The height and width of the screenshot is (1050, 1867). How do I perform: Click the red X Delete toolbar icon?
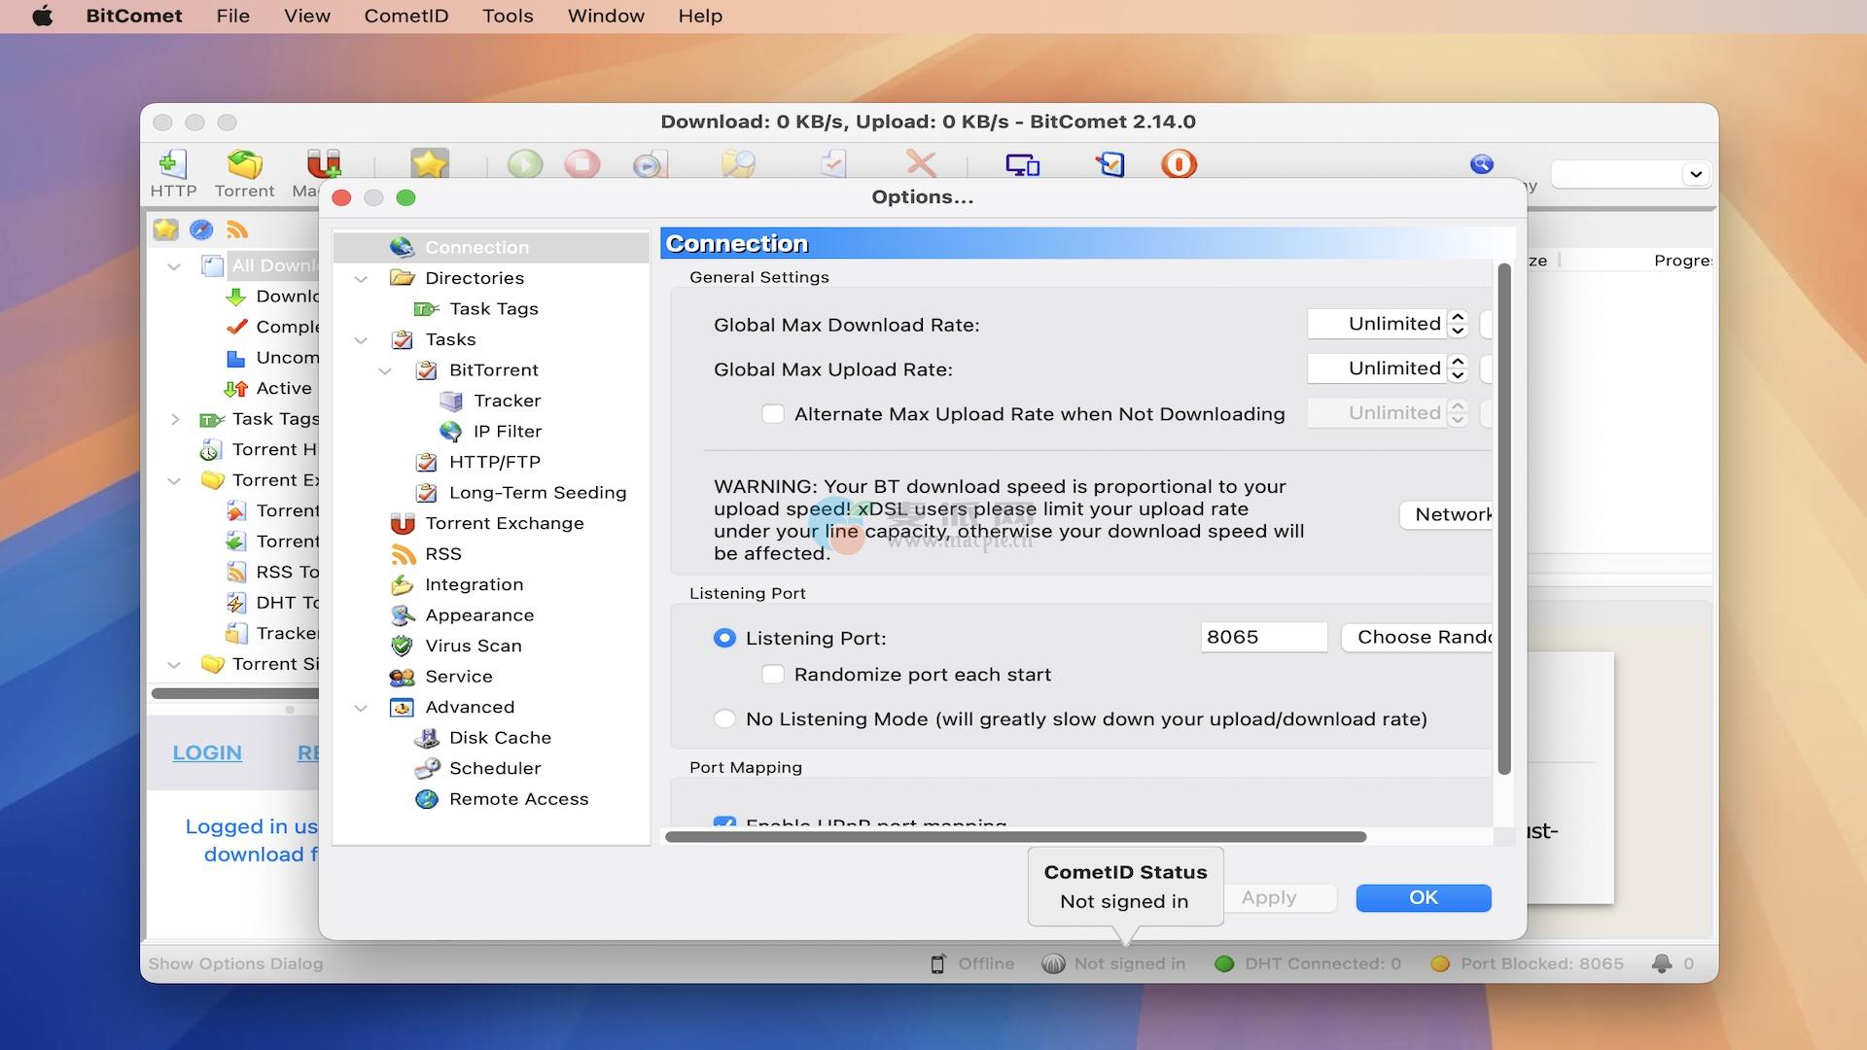click(920, 163)
